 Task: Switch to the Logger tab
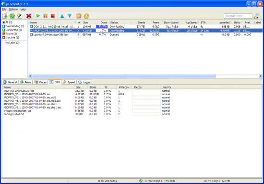pyautogui.click(x=84, y=82)
